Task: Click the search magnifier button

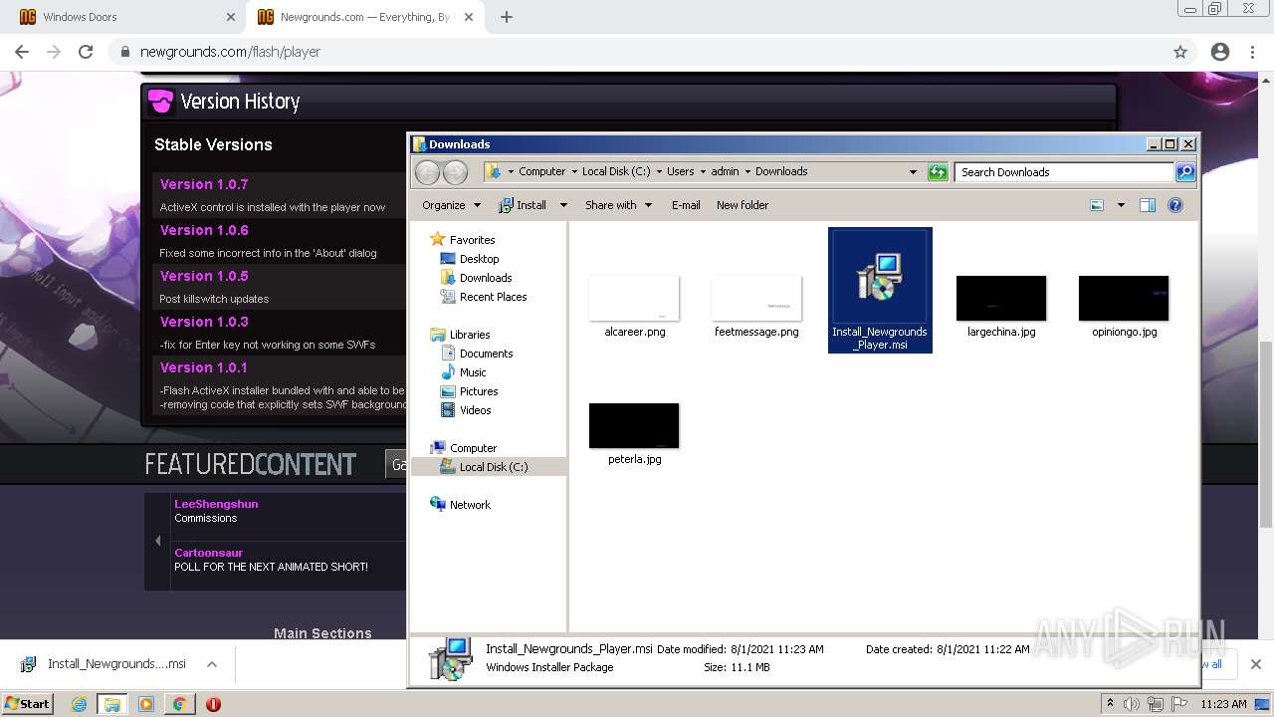Action: (x=1185, y=172)
